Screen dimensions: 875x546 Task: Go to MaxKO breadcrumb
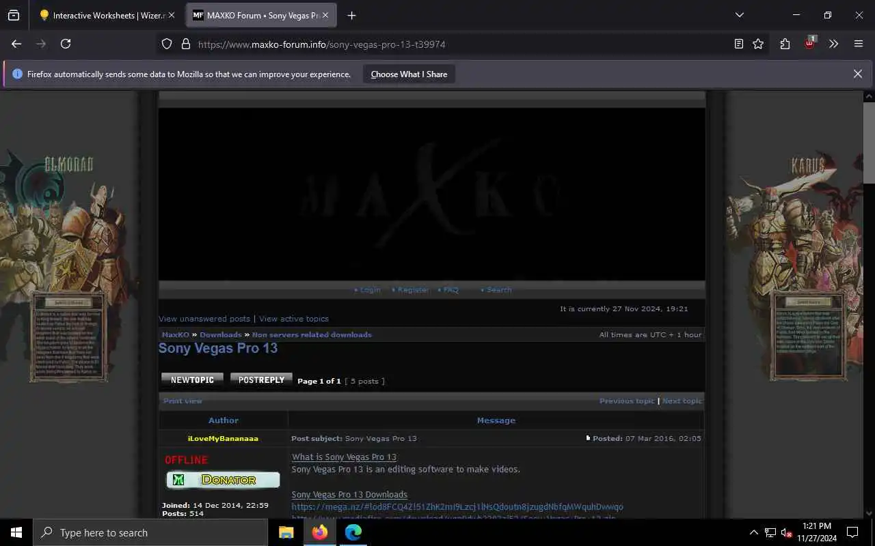(x=176, y=335)
